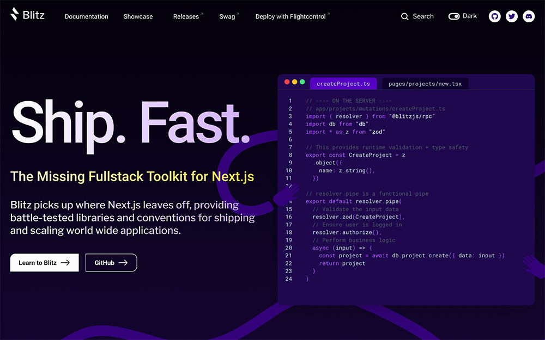Click comment '// ---- ON THE SERVER ----'
Image resolution: width=545 pixels, height=340 pixels.
(x=349, y=101)
